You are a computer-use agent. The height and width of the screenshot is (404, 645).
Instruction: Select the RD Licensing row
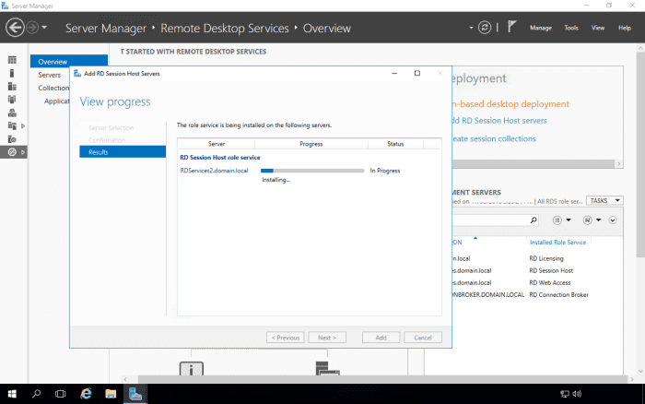coord(537,258)
